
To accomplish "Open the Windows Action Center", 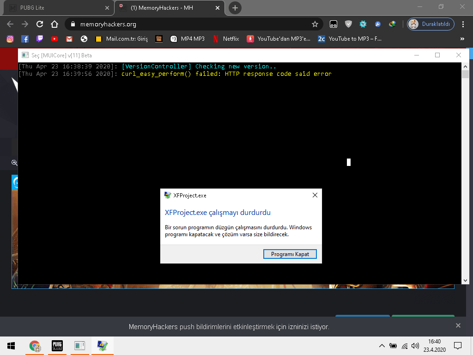I will coord(458,346).
